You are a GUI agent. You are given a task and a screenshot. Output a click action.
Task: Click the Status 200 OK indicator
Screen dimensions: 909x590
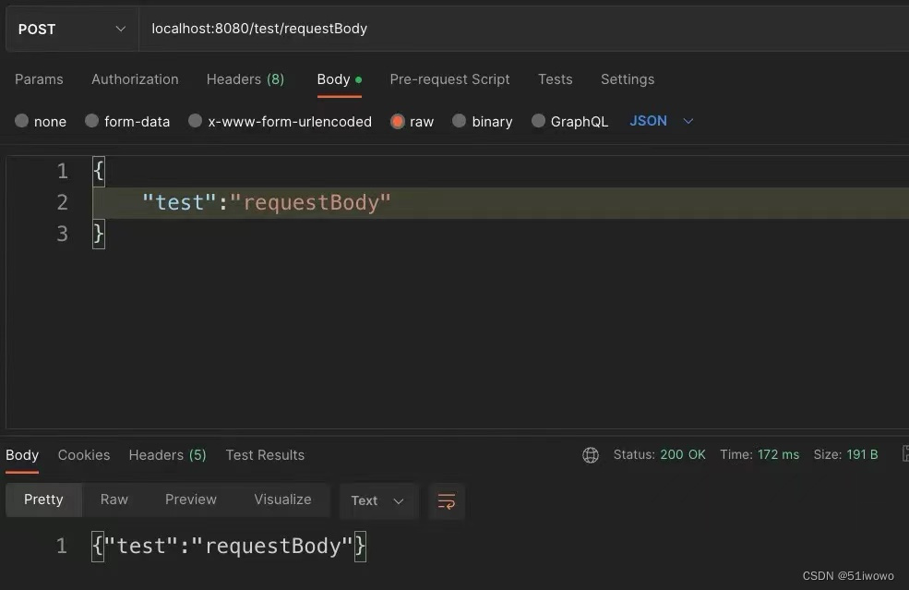(660, 455)
